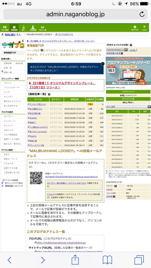Tap the ログアウト icon
151x268 pixels.
[135, 28]
